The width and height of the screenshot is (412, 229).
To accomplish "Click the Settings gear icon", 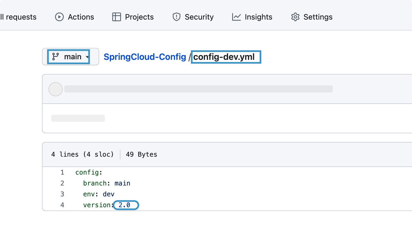I will [x=295, y=17].
